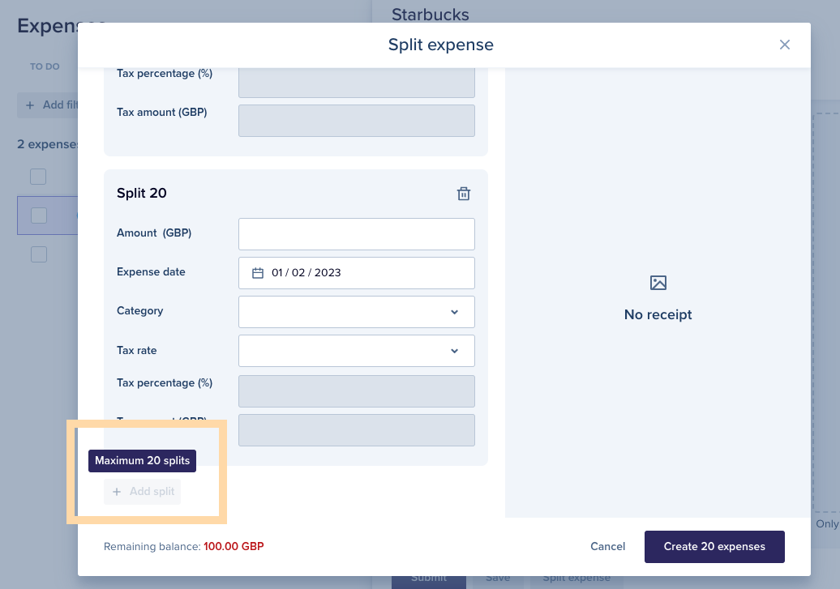The image size is (840, 589).
Task: Click the Expense date field showing 01/02/2023
Action: [356, 273]
